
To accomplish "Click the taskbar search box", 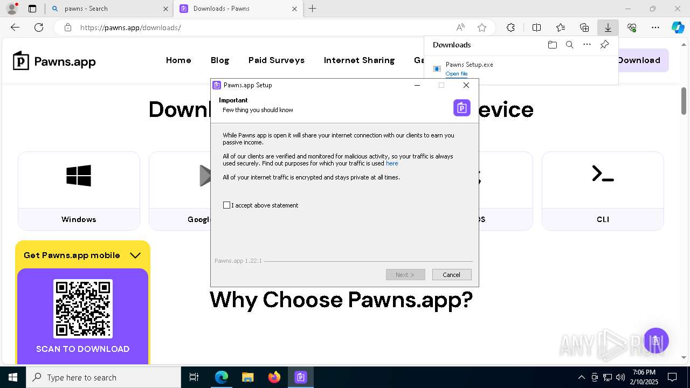I will pyautogui.click(x=103, y=377).
